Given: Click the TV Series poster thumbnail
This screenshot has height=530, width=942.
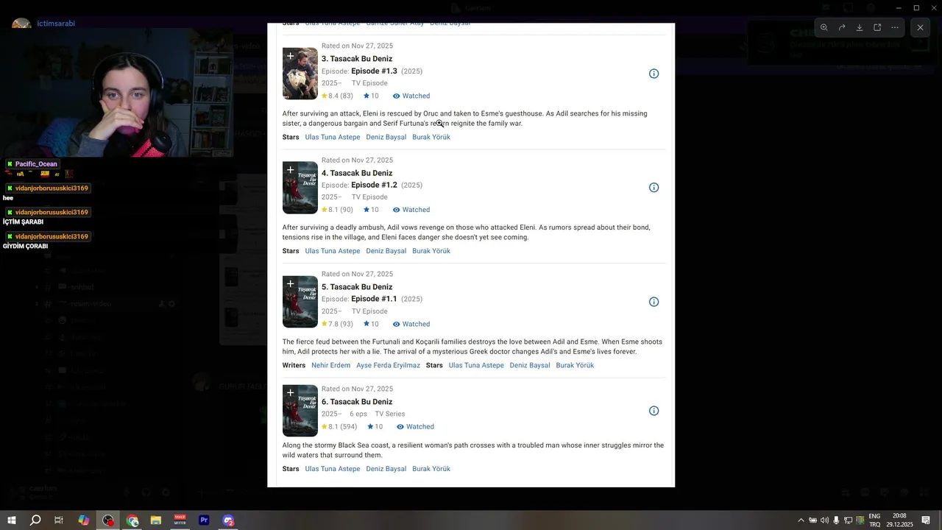Looking at the screenshot, I should 300,411.
